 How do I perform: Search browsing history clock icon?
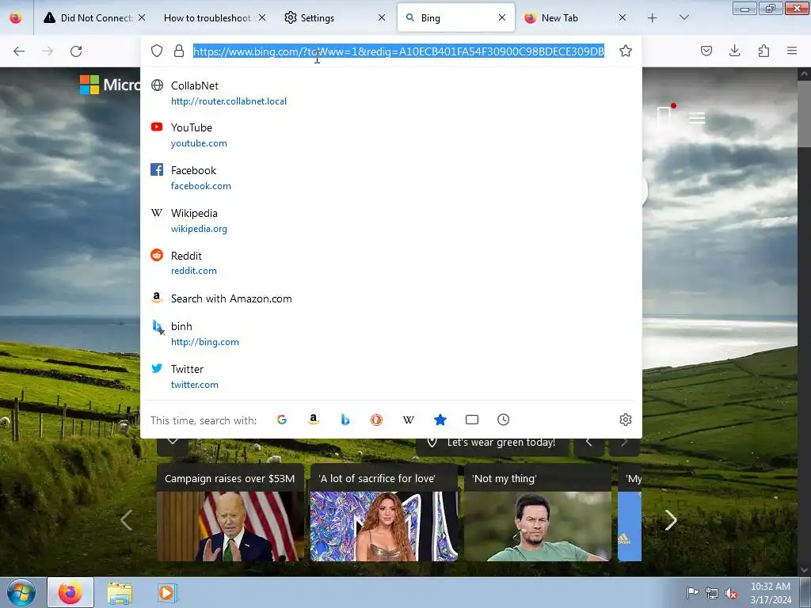click(503, 420)
